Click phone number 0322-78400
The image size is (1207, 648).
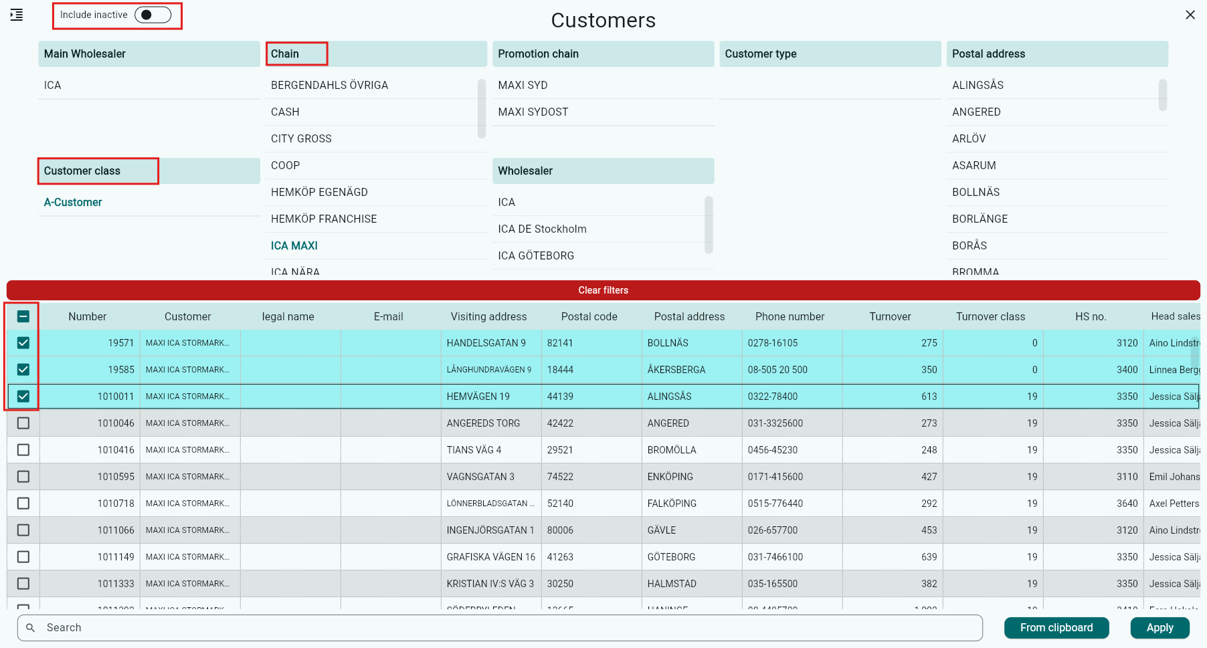pos(792,397)
